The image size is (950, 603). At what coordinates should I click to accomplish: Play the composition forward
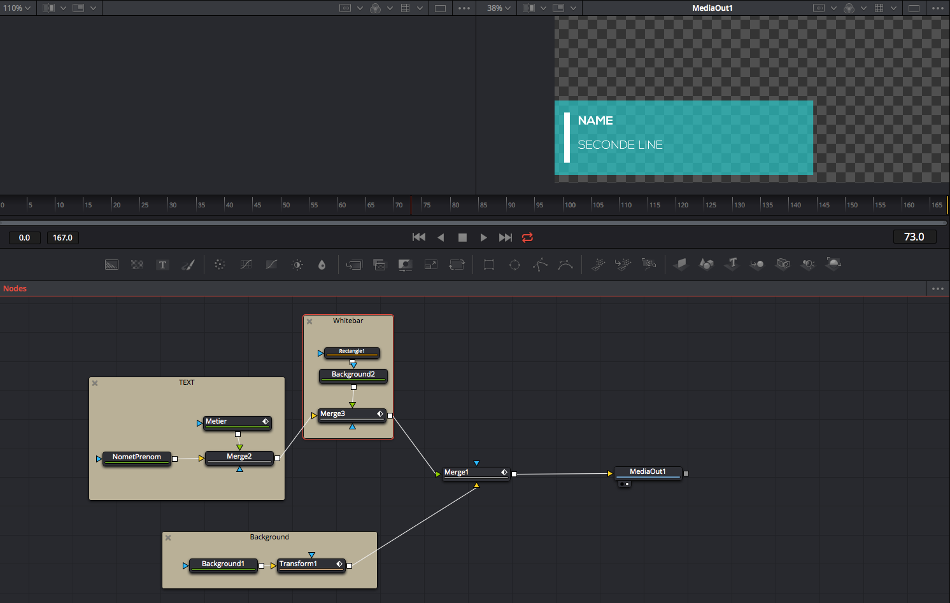(x=484, y=237)
